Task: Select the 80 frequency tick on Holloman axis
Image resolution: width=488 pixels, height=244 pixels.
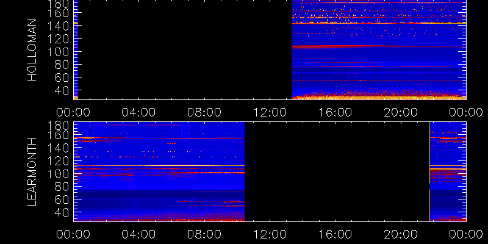Action: coord(62,65)
